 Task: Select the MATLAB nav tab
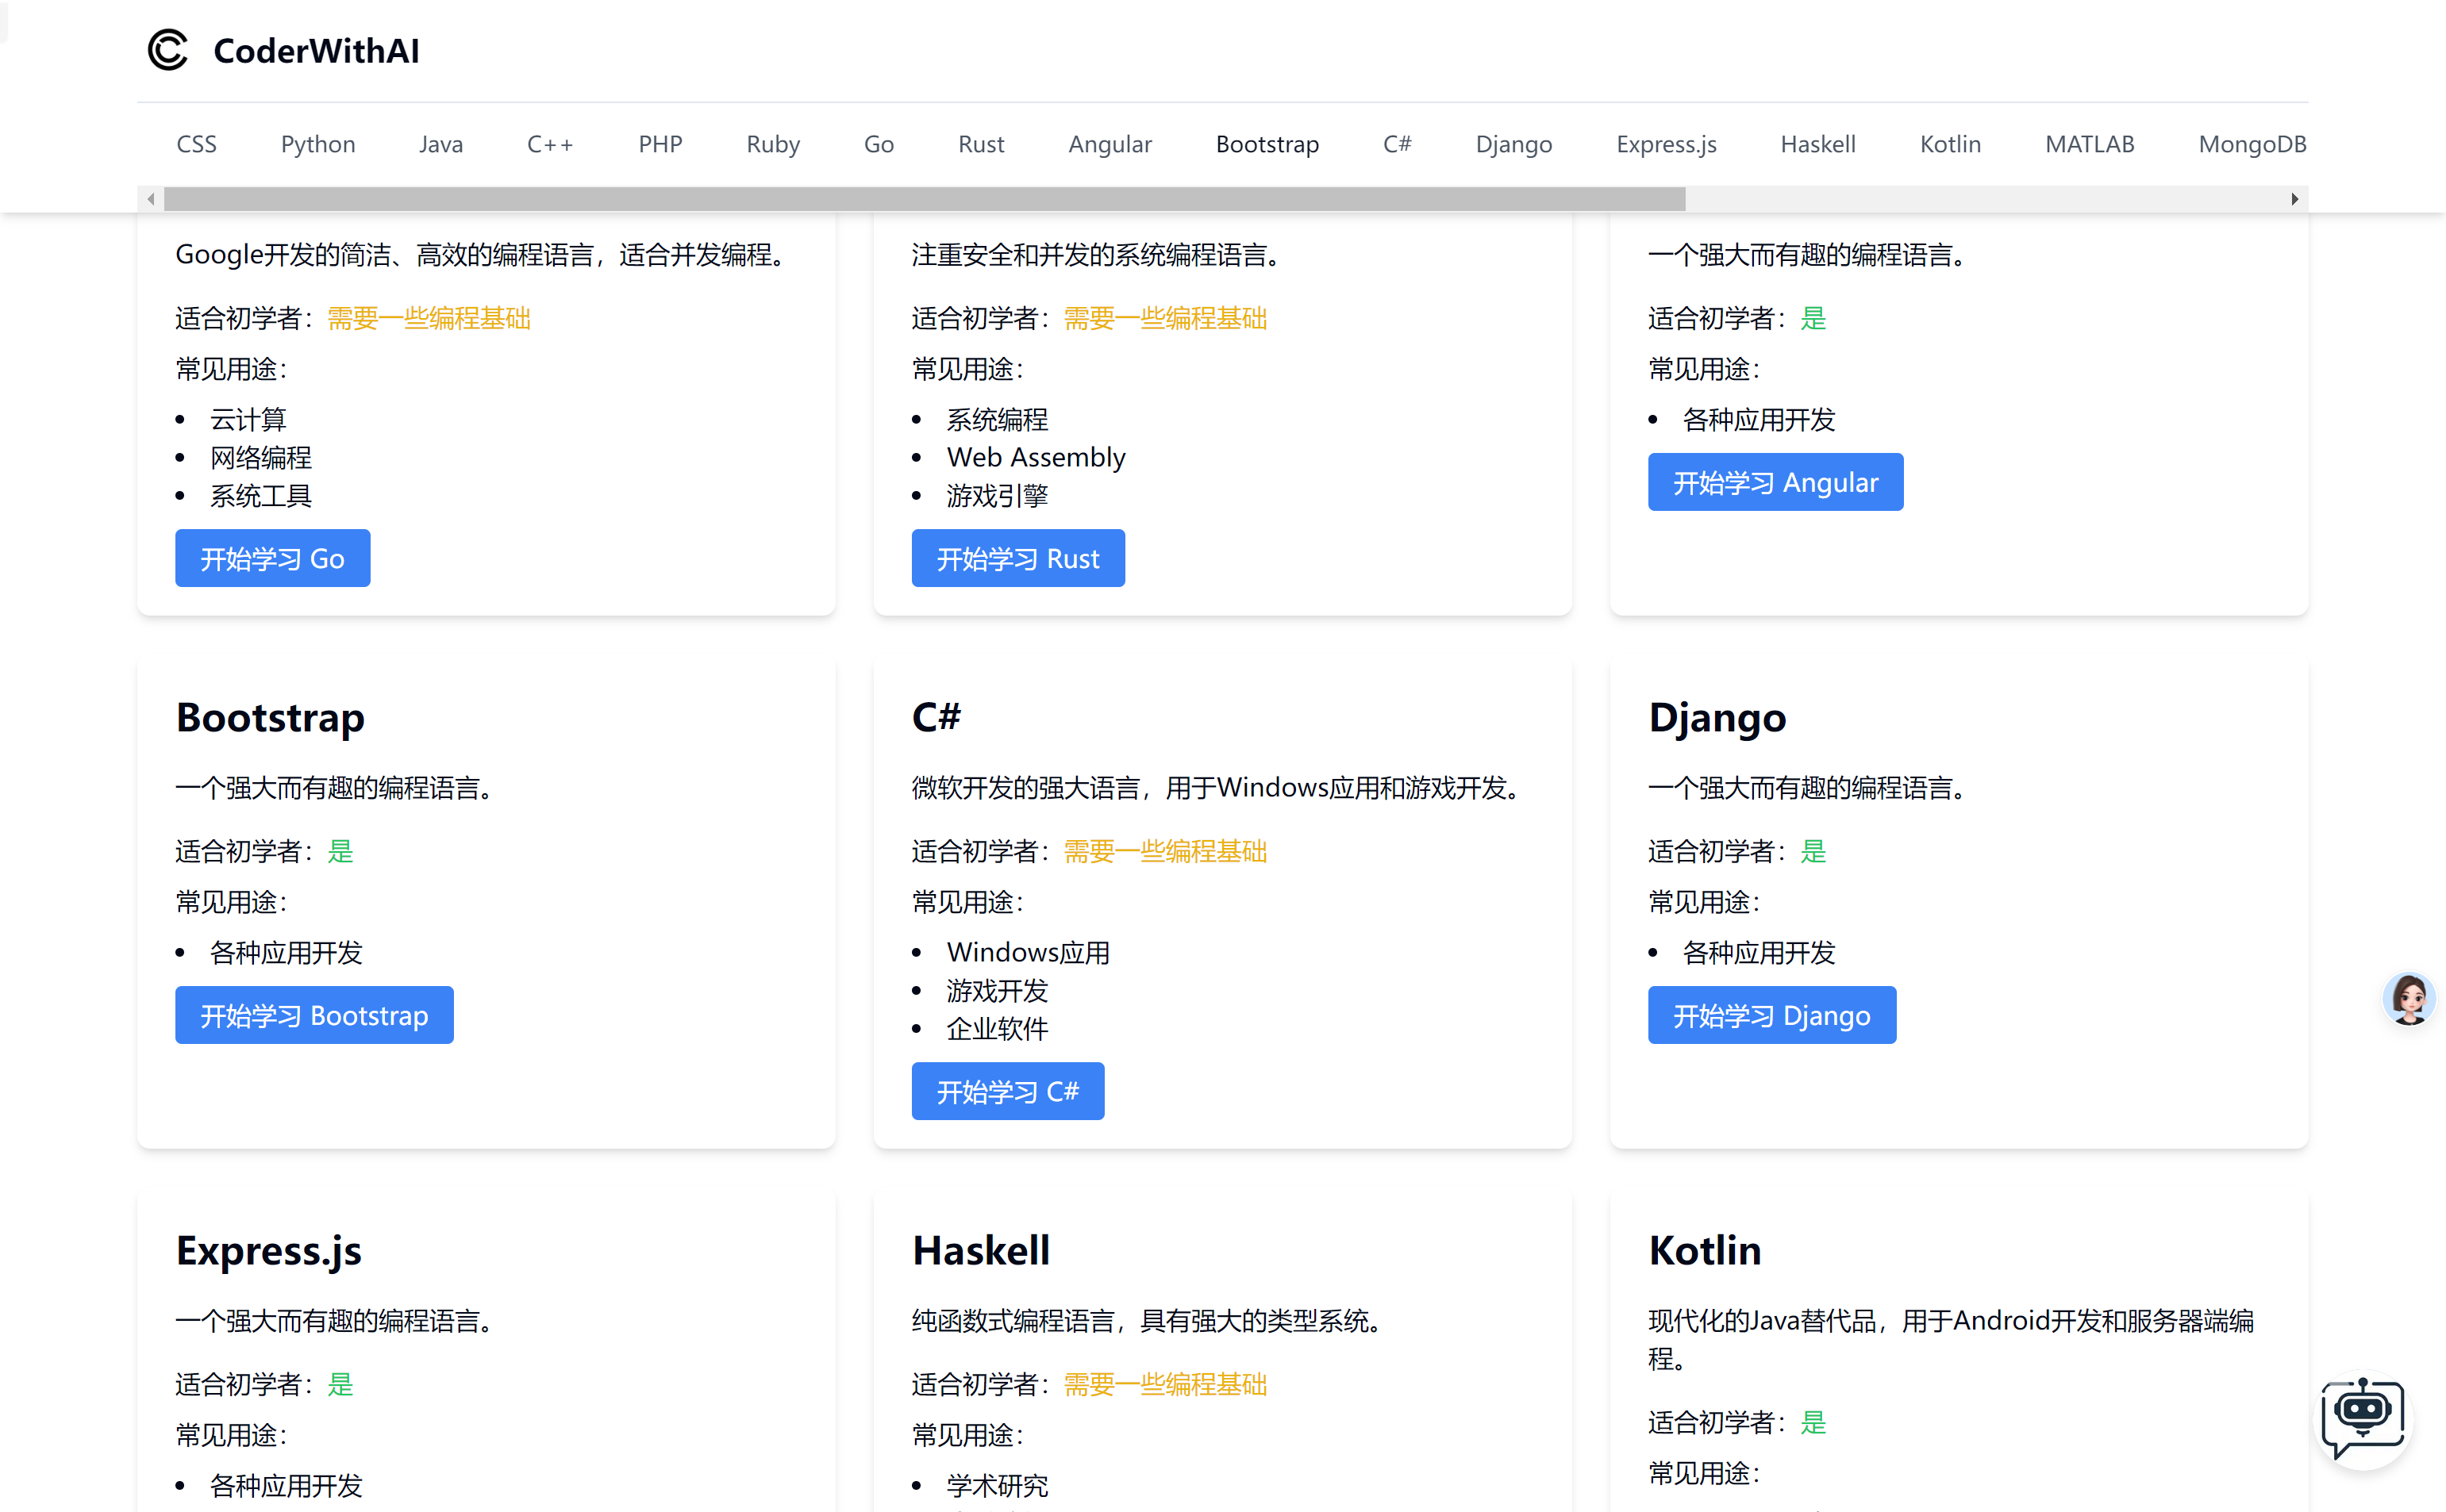2089,144
